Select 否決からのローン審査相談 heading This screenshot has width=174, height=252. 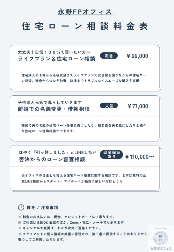tap(52, 159)
